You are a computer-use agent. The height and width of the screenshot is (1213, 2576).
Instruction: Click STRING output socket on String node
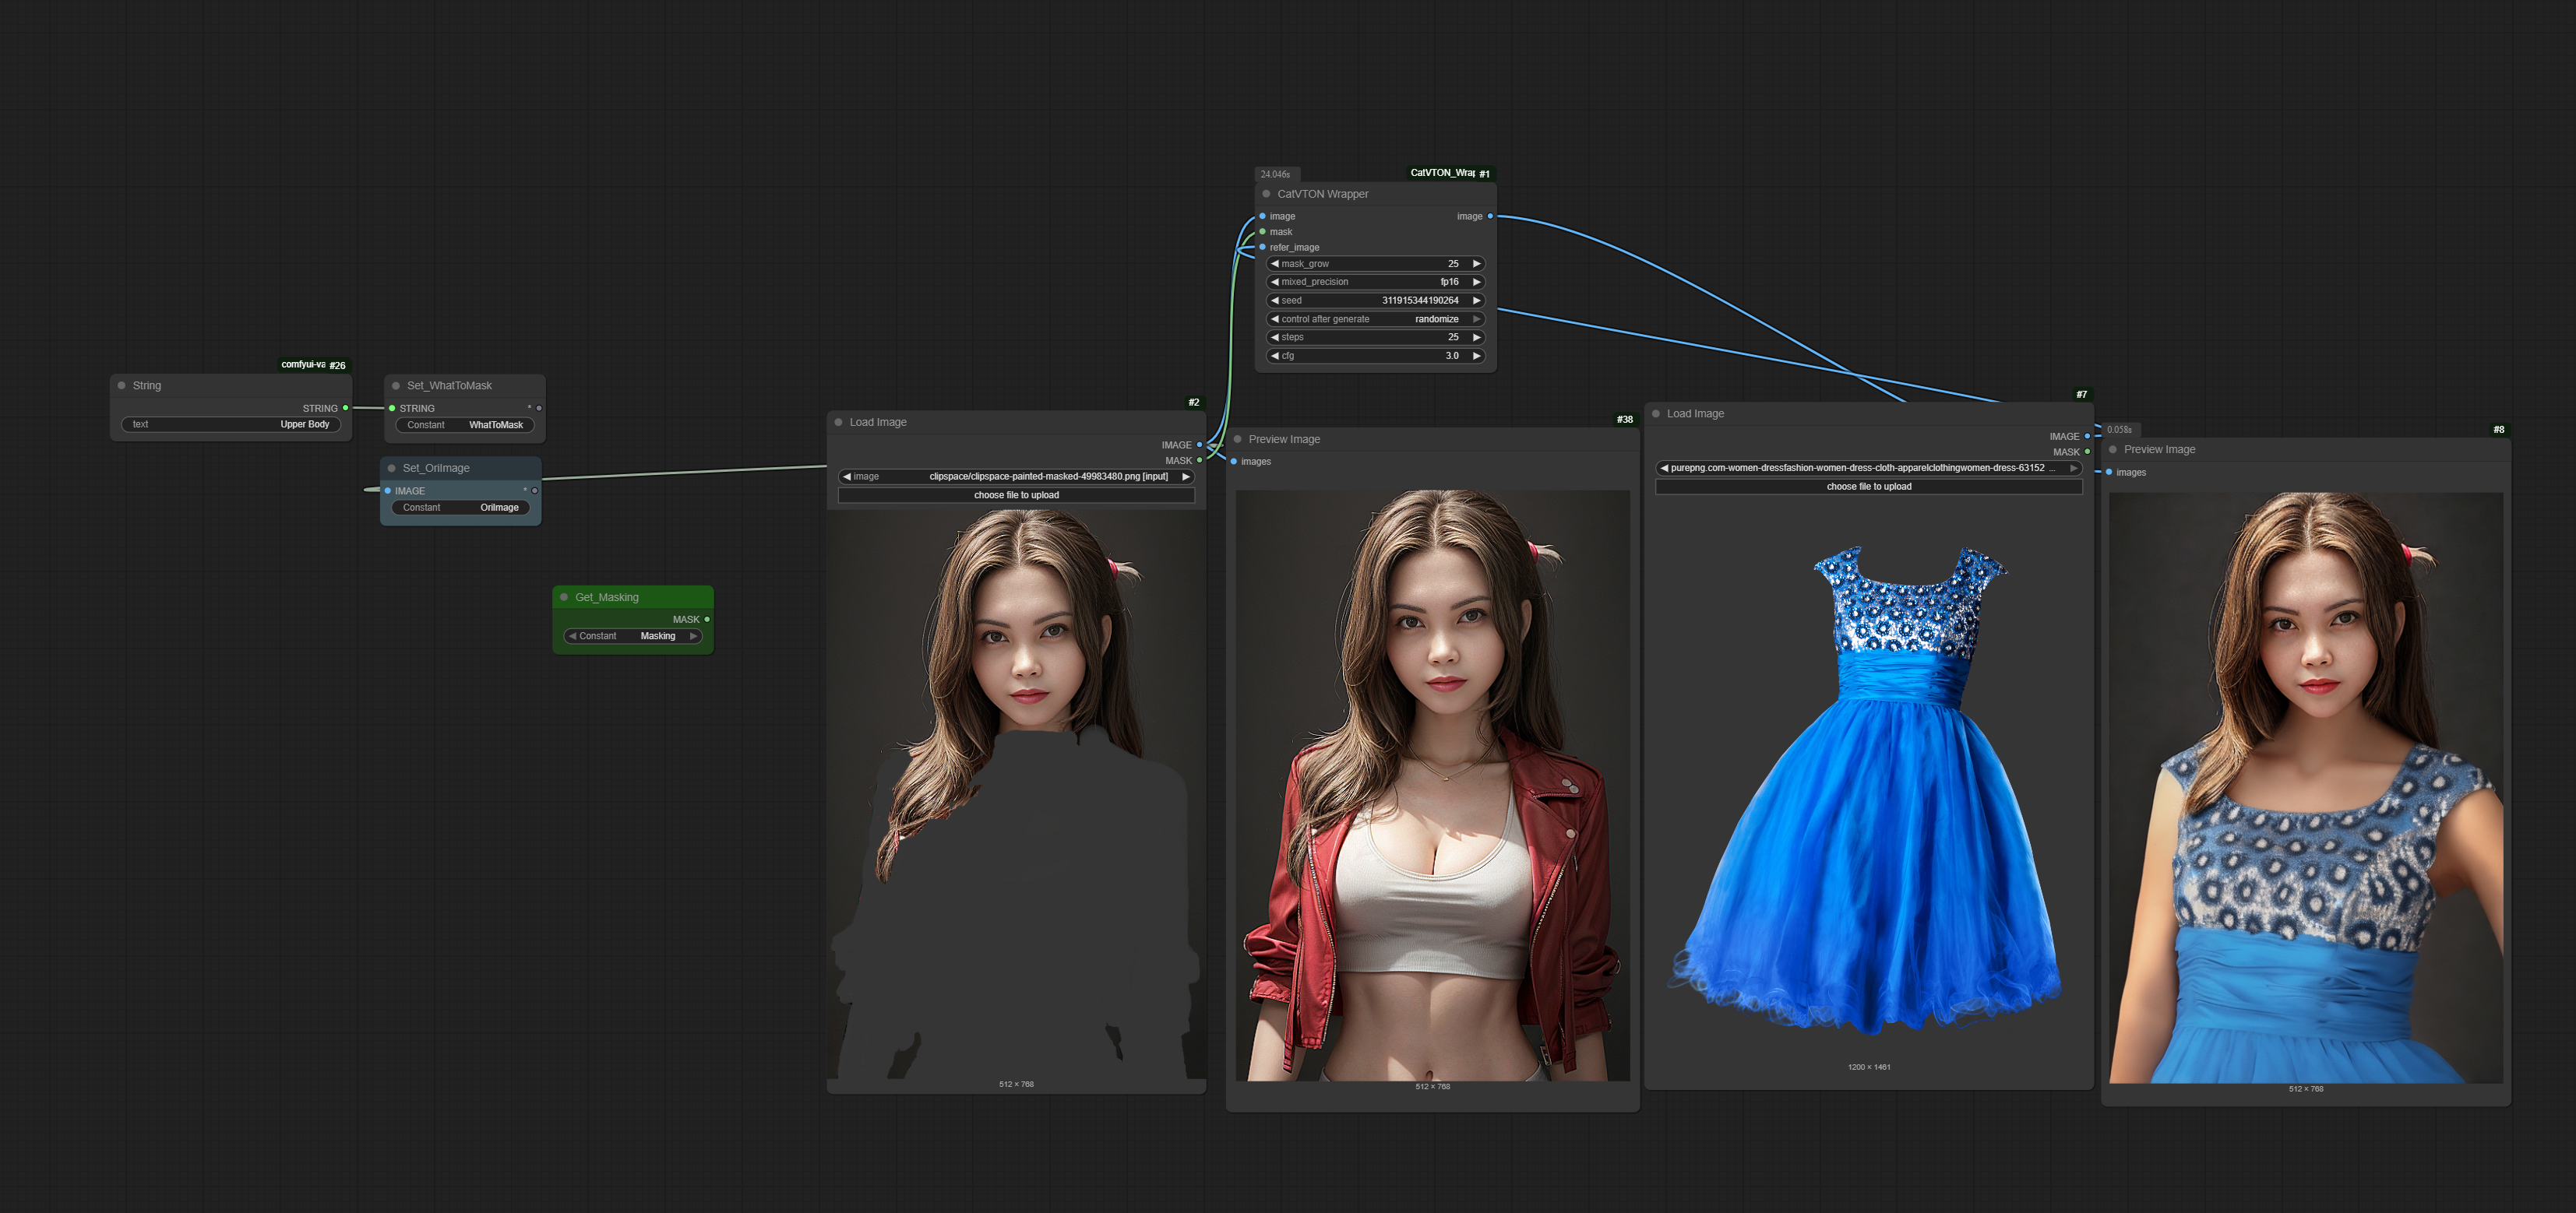pyautogui.click(x=346, y=409)
